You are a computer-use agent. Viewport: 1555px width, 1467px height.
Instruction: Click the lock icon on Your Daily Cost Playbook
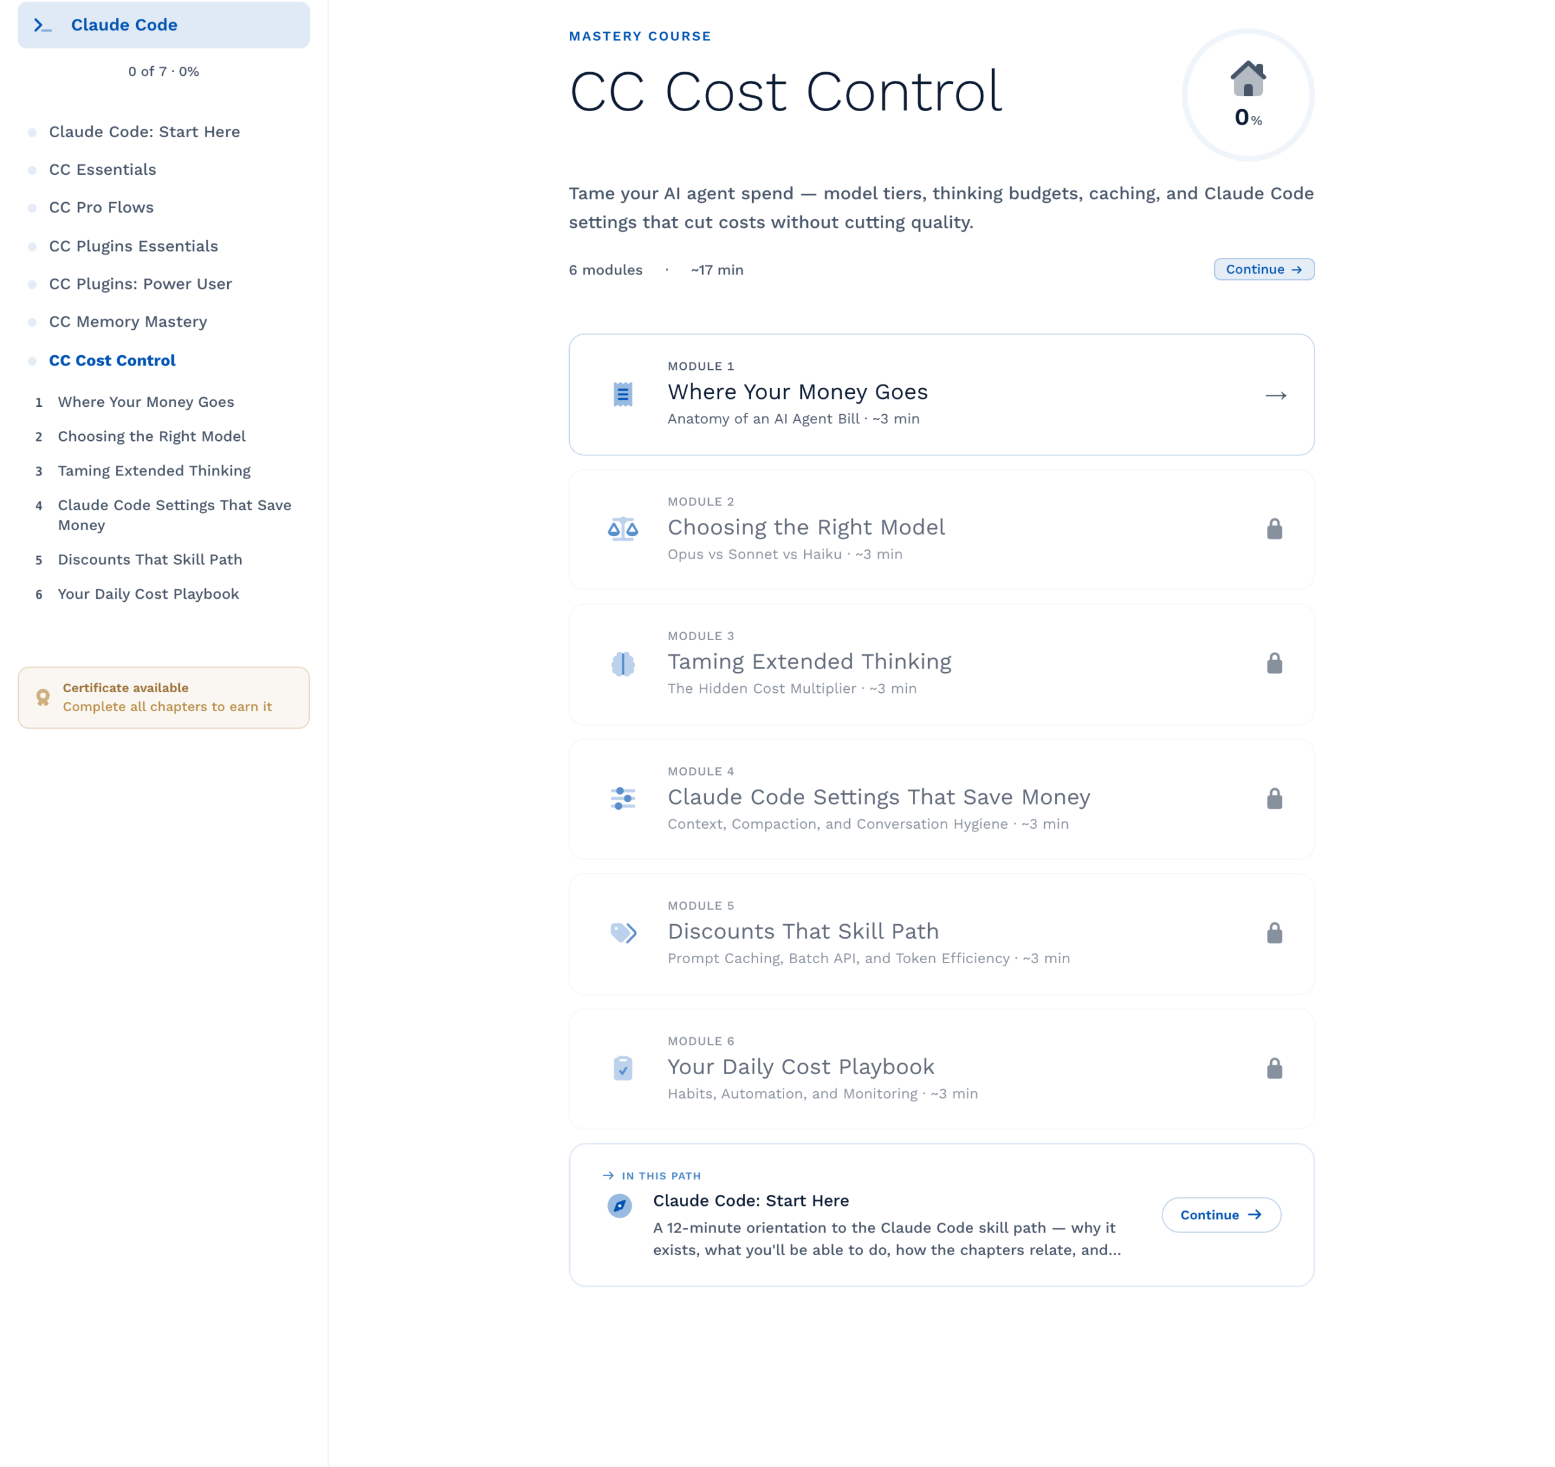point(1274,1068)
